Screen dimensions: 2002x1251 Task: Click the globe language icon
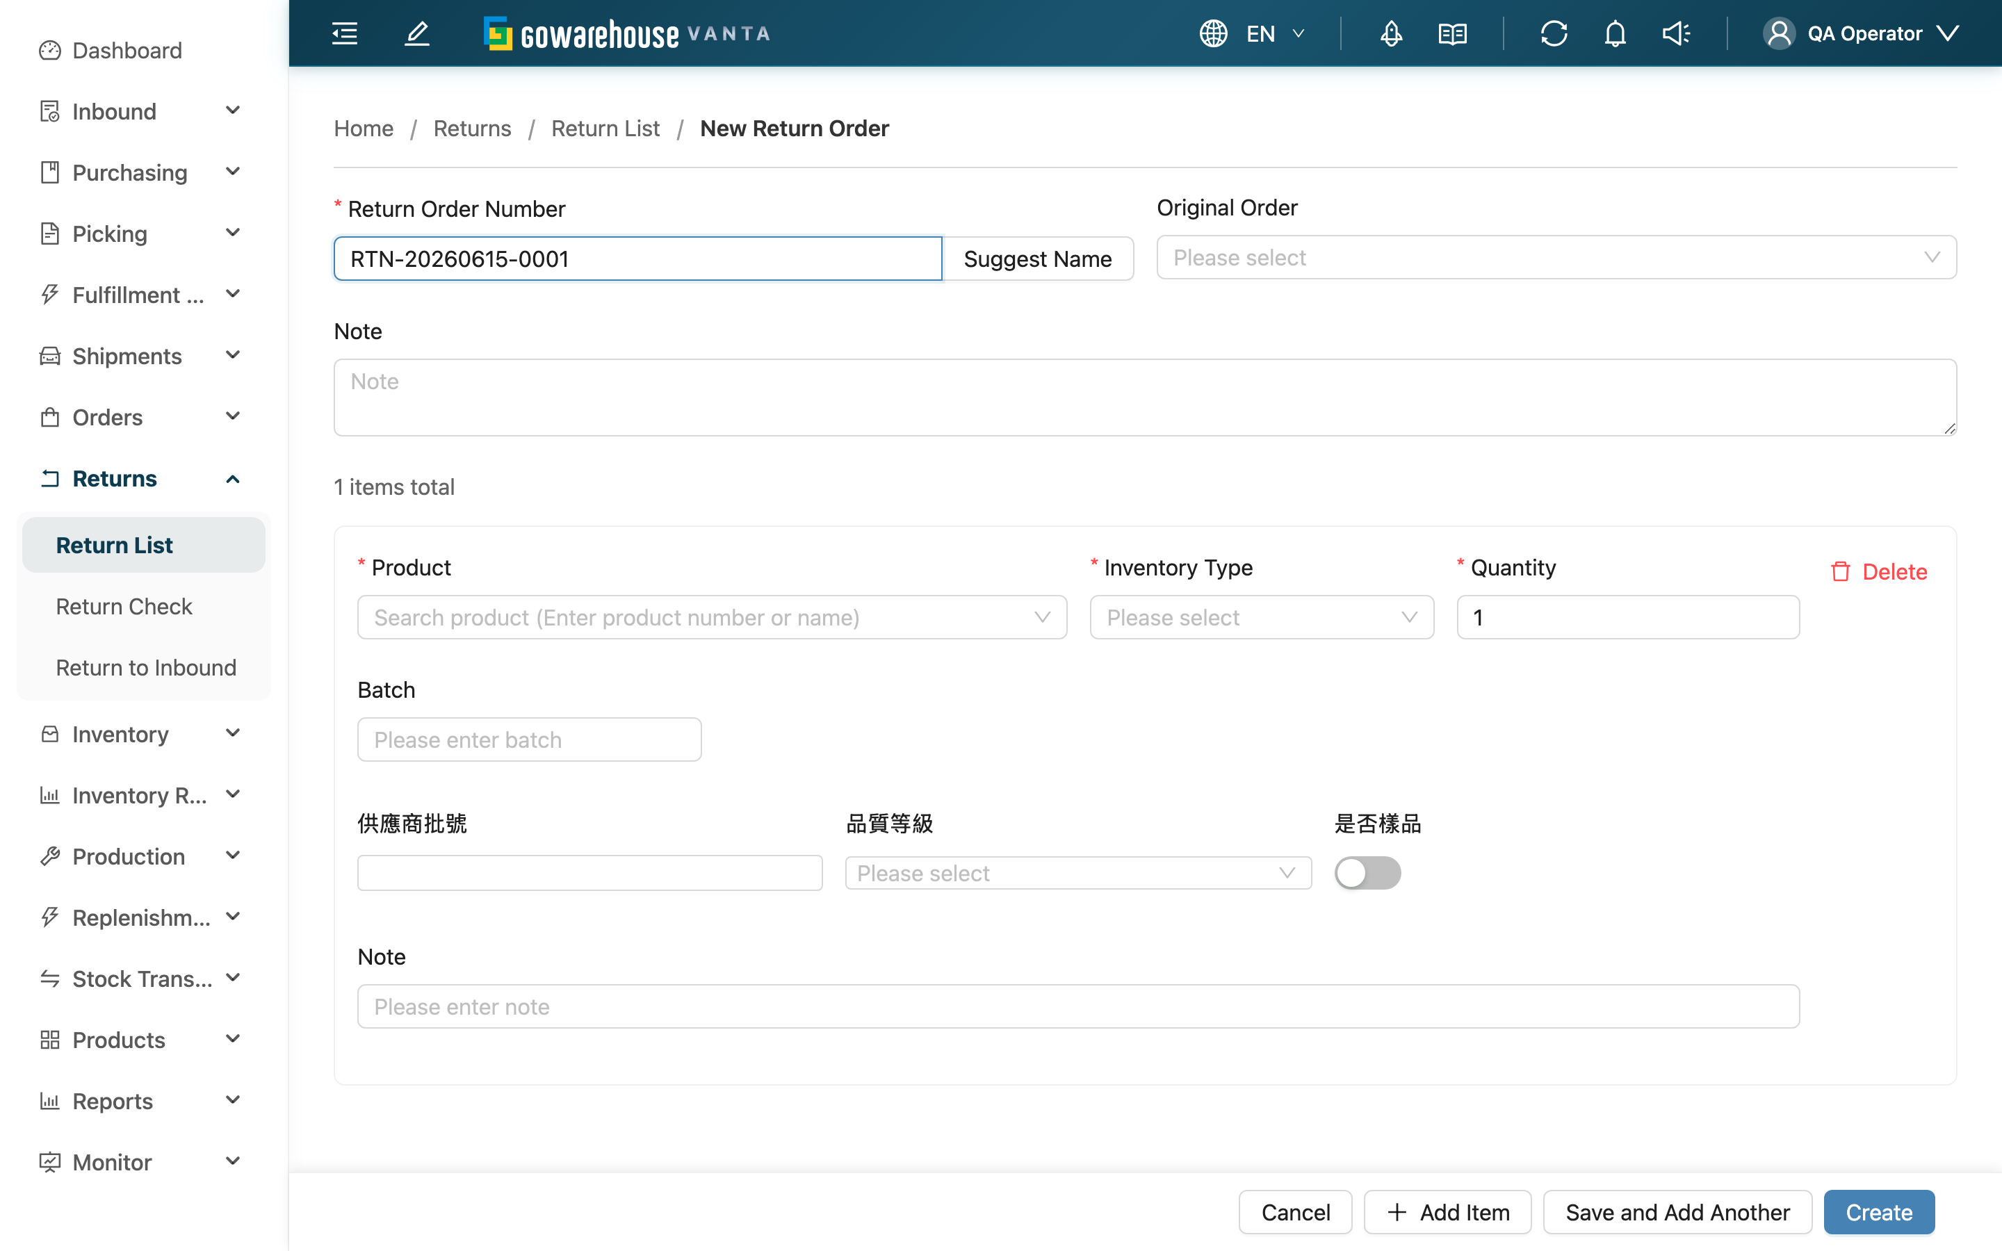(1213, 33)
